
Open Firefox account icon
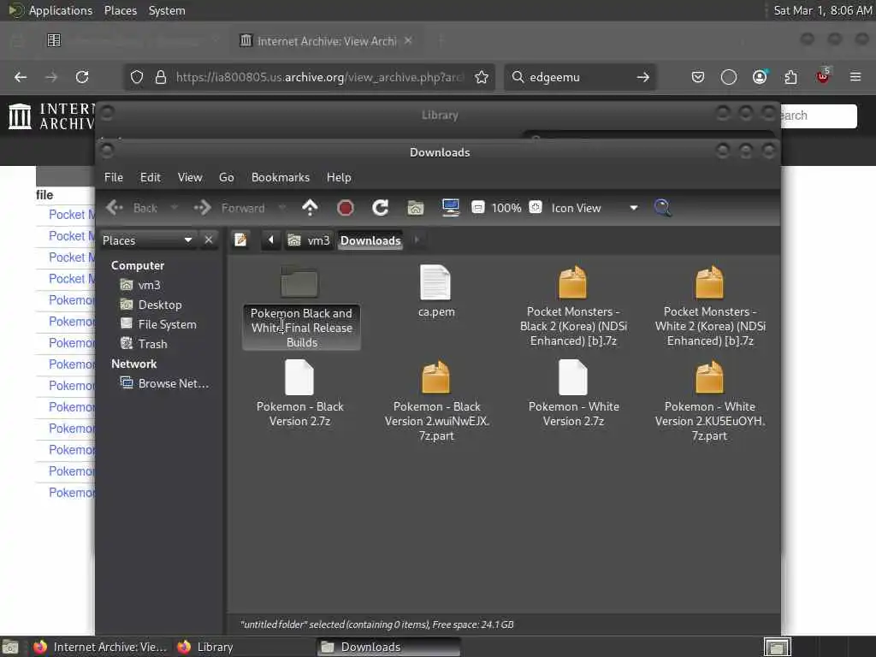[760, 77]
